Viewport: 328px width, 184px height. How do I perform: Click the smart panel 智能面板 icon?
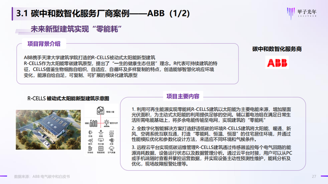click(101, 148)
